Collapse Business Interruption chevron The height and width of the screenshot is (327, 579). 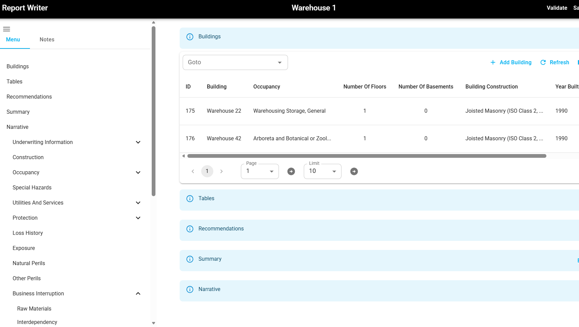[138, 294]
